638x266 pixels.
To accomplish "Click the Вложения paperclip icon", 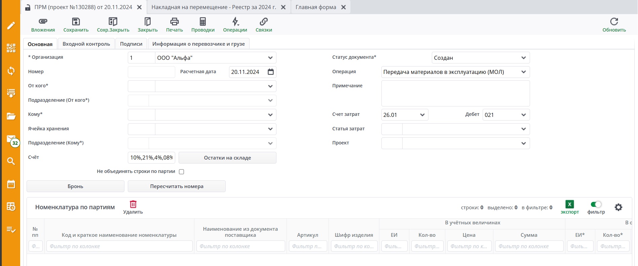I will coord(43,22).
